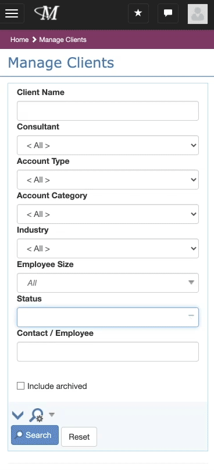Open the Status combo box
214x470 pixels.
108,317
